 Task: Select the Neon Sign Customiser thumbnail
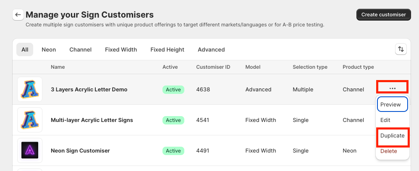(x=30, y=150)
